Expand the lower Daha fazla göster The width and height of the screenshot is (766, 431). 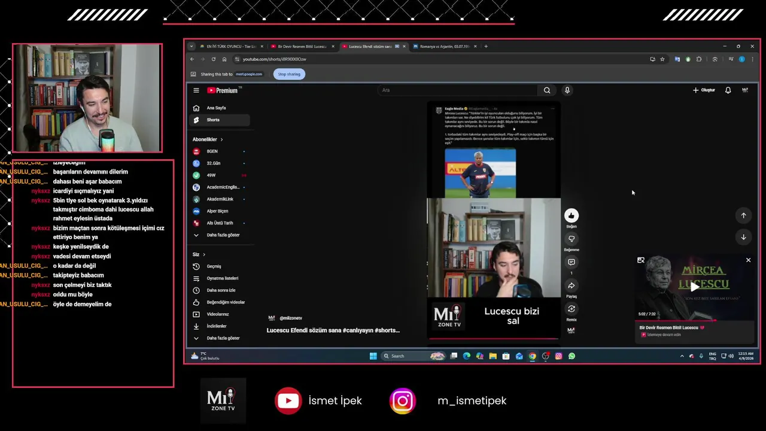[x=220, y=338]
